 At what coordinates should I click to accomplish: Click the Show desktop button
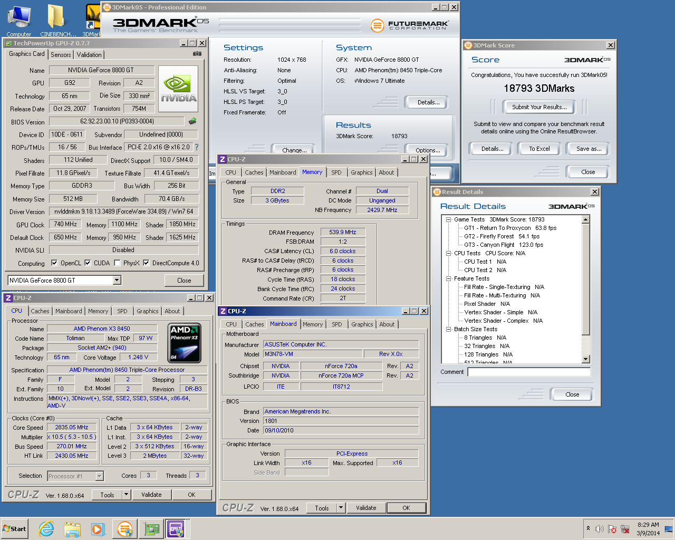click(x=669, y=529)
